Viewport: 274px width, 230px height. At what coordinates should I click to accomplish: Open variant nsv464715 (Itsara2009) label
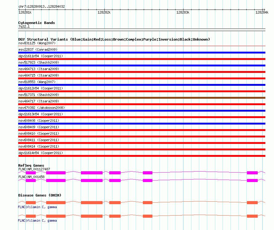pos(39,75)
